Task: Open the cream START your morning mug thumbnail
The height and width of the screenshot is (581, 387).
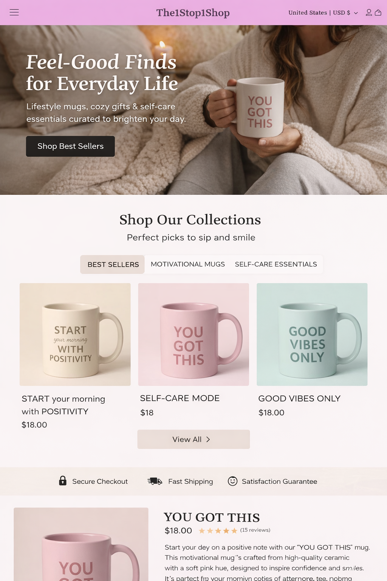Action: pyautogui.click(x=75, y=334)
